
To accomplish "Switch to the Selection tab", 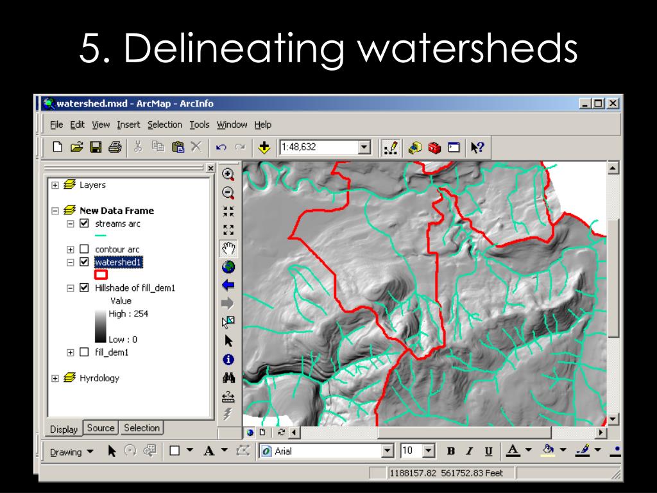I will [142, 428].
